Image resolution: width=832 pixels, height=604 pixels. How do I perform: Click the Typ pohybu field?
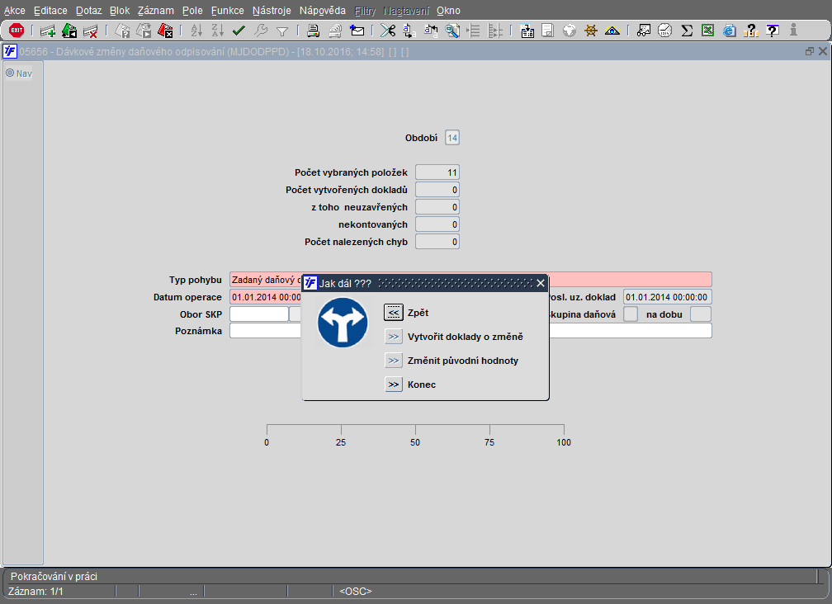[470, 280]
